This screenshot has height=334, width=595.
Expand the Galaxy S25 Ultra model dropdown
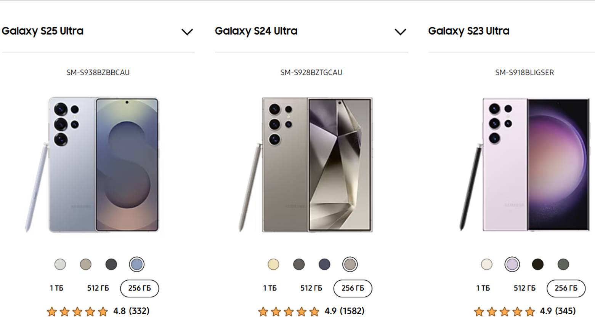(x=187, y=32)
